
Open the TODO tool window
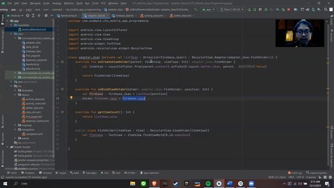[x=12, y=173]
